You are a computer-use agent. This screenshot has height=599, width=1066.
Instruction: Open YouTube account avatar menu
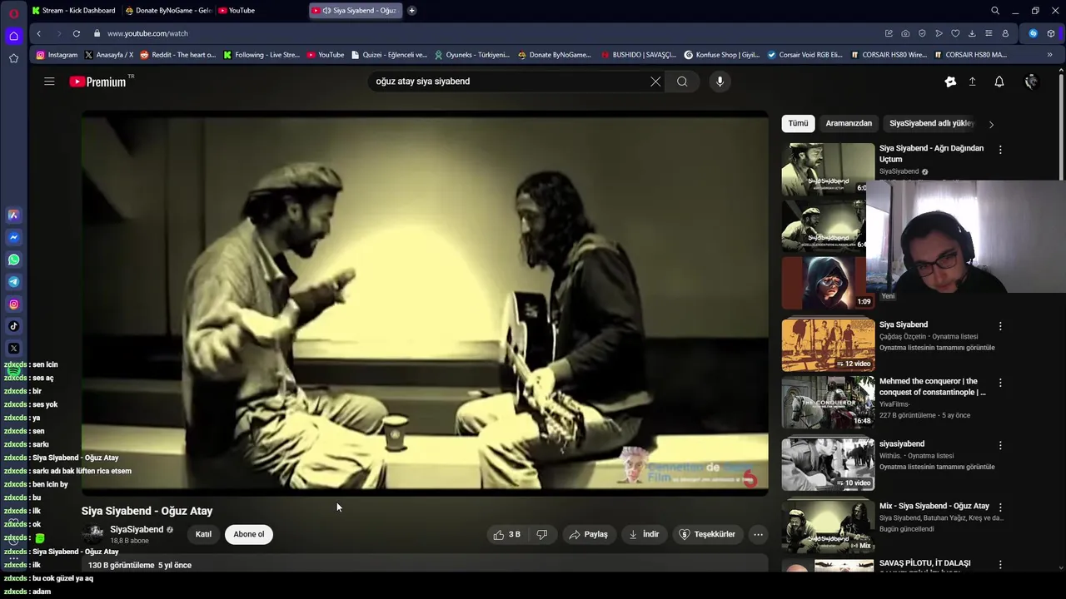1031,82
